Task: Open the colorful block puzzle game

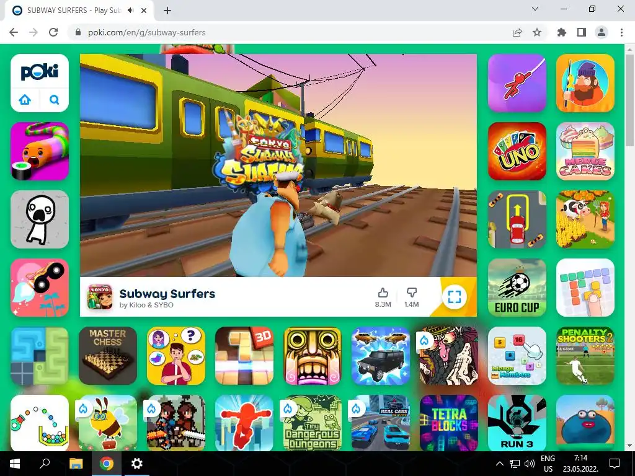Action: point(585,288)
